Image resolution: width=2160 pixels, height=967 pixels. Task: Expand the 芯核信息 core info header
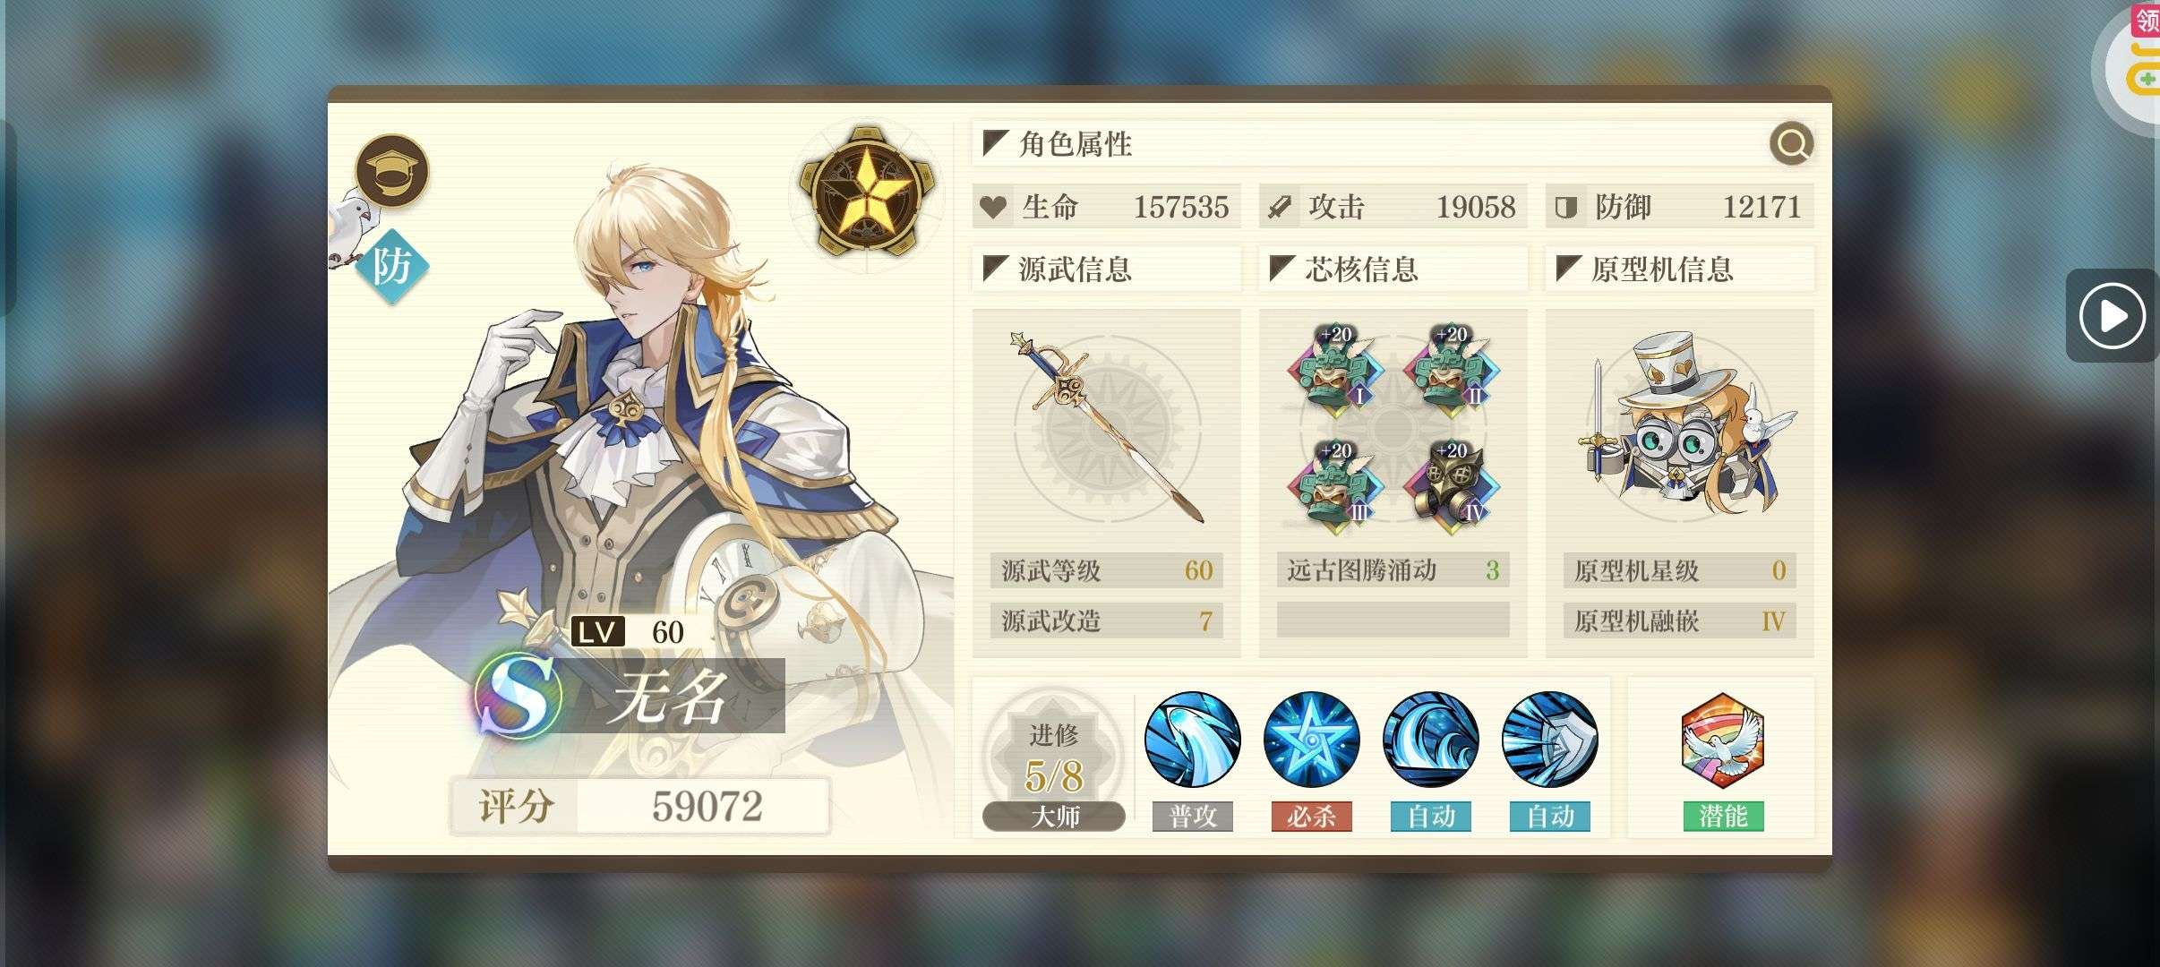1393,269
